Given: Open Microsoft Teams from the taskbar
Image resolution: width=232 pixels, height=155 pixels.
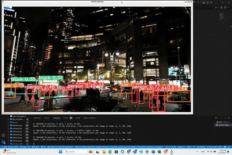Looking at the screenshot, I should point(135,152).
